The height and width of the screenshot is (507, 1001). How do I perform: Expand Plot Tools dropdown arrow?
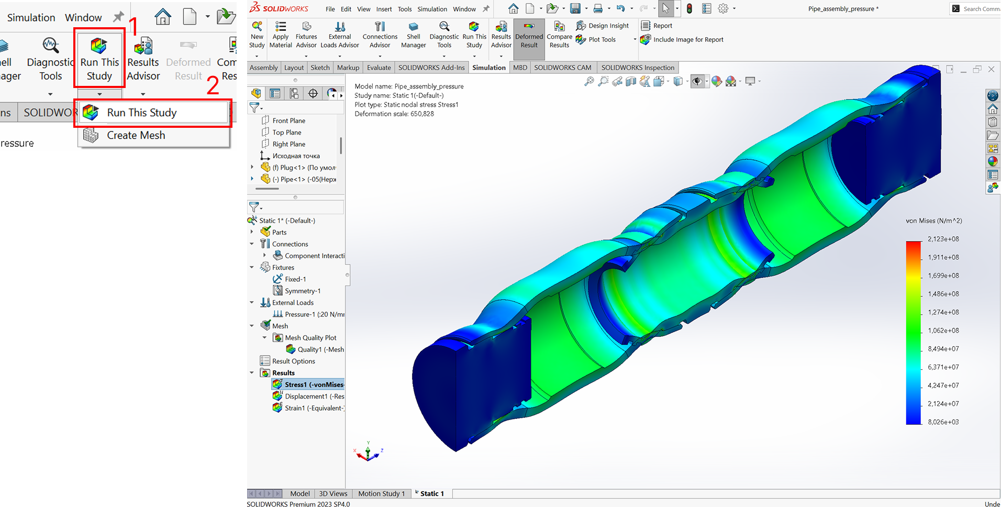[635, 39]
